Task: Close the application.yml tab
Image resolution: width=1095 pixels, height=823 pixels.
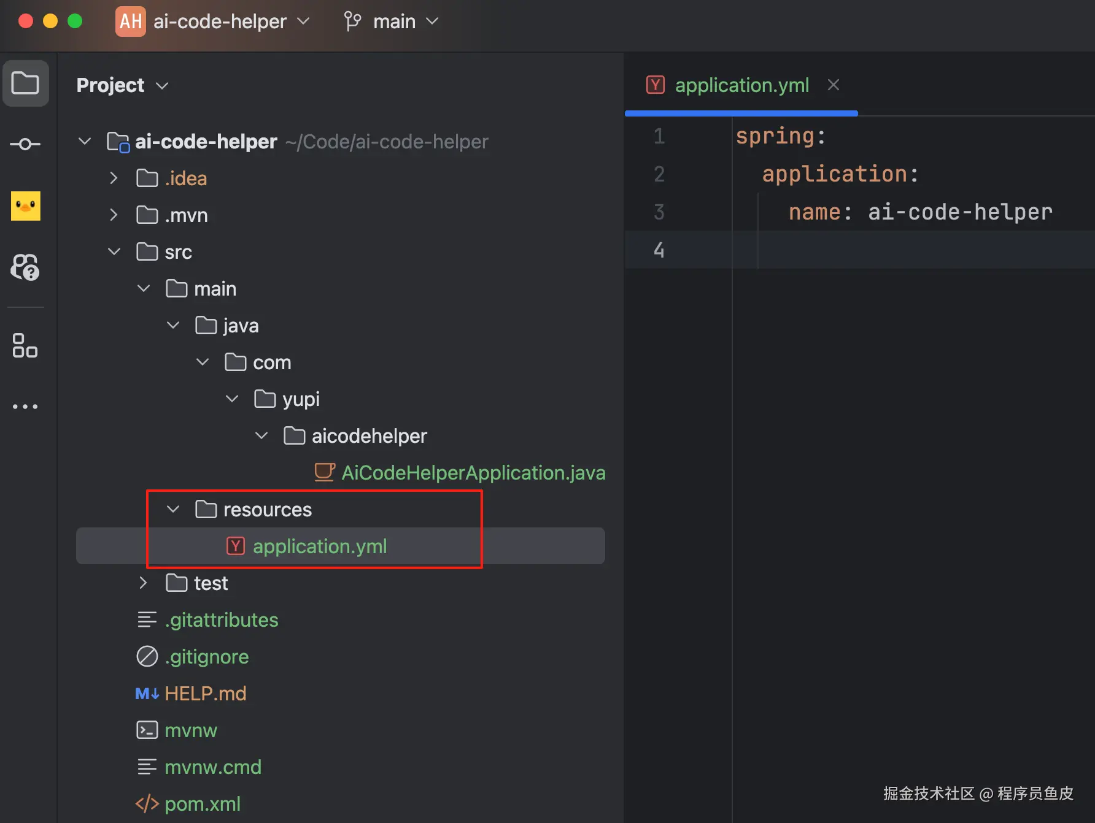Action: (x=833, y=85)
